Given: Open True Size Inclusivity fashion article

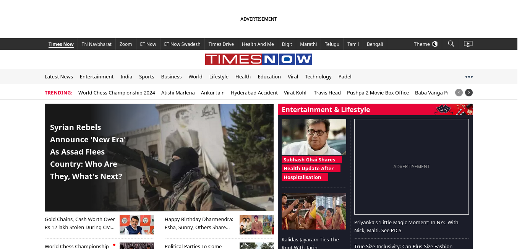Looking at the screenshot, I should coord(403,246).
